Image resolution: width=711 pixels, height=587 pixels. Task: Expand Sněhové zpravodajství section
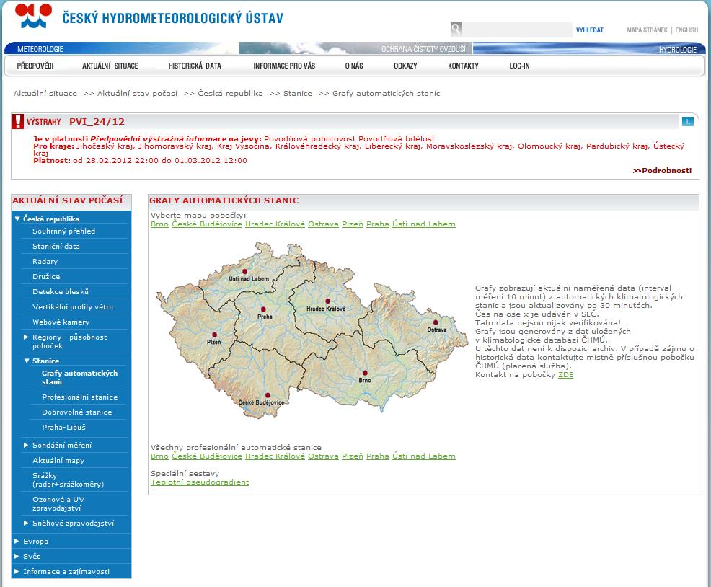tap(26, 524)
